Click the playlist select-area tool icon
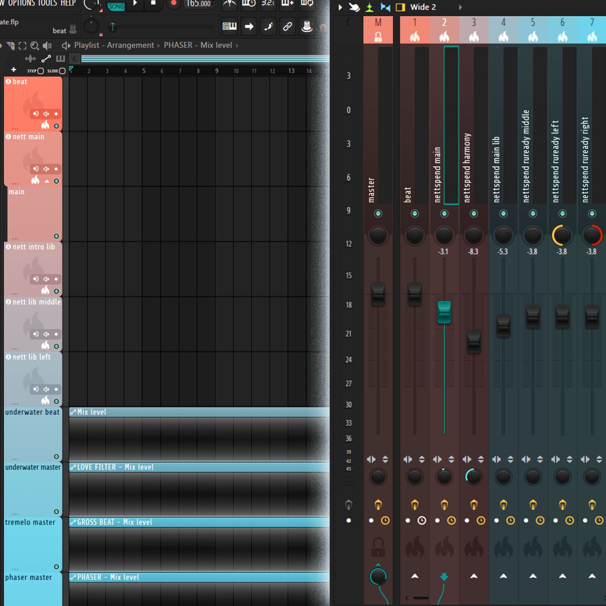 click(x=23, y=45)
